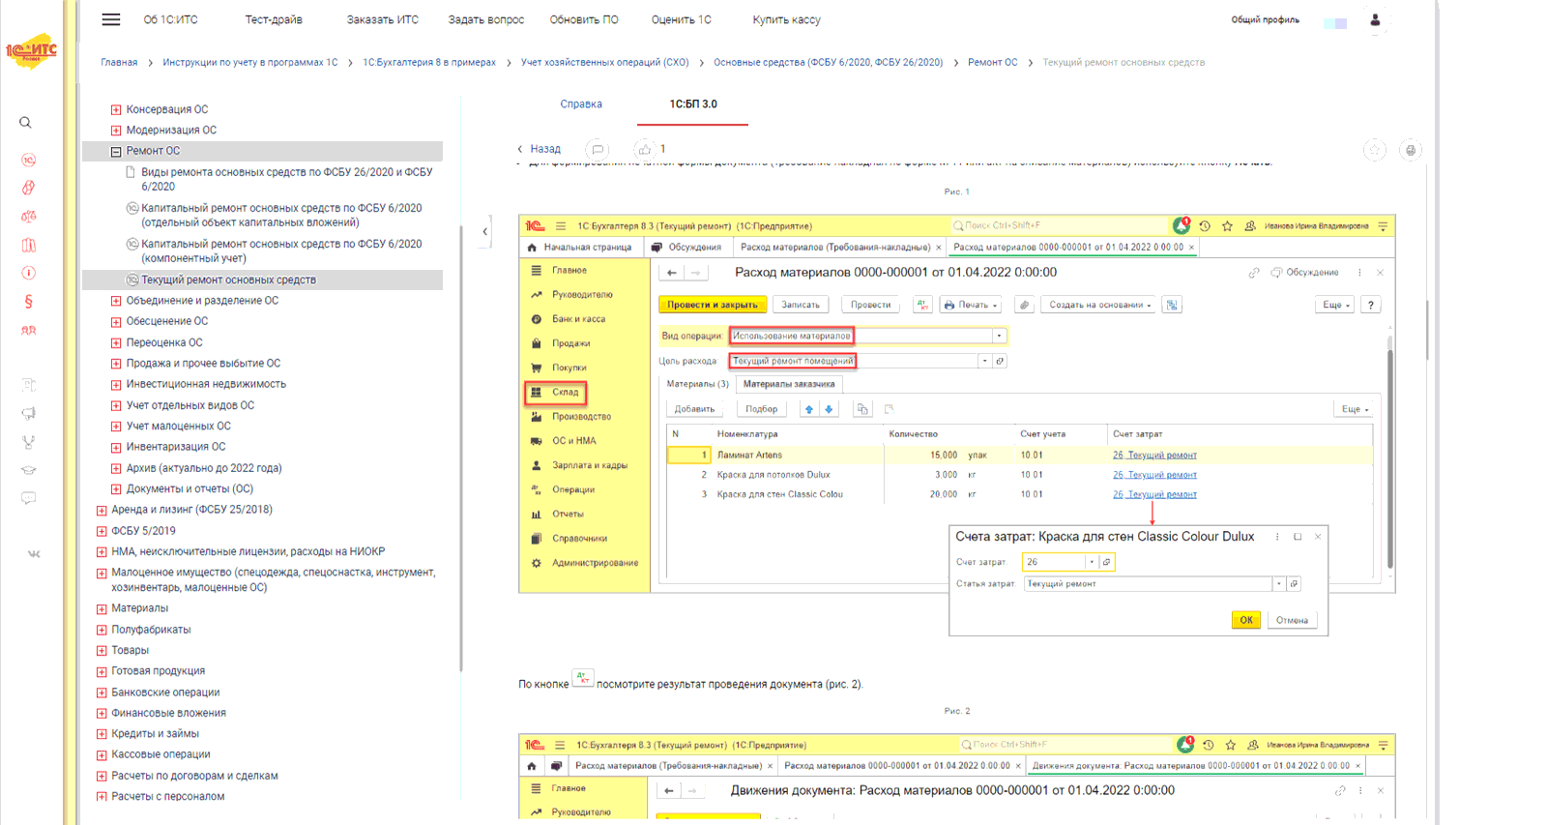Screen dimensions: 1547x825
Task: Open the user profile icon
Action: (1375, 20)
